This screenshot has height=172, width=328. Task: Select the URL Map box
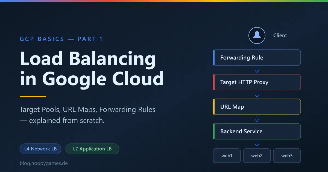pos(257,107)
